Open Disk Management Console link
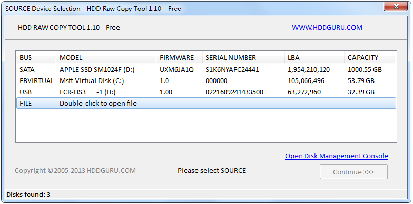Viewport: 413px width, 204px height. point(337,156)
